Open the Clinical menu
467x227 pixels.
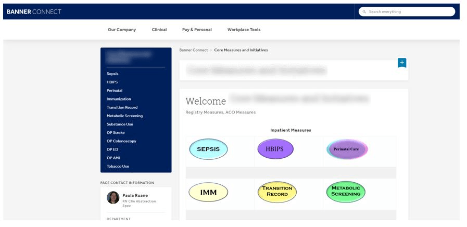(159, 30)
